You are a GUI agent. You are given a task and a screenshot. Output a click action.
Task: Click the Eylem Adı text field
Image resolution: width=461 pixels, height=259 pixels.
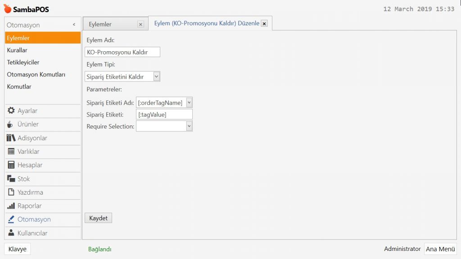pos(122,52)
